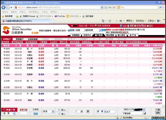This screenshot has width=166, height=120.
Task: Click the Read Mail icon in command bar
Action: click(x=116, y=21)
